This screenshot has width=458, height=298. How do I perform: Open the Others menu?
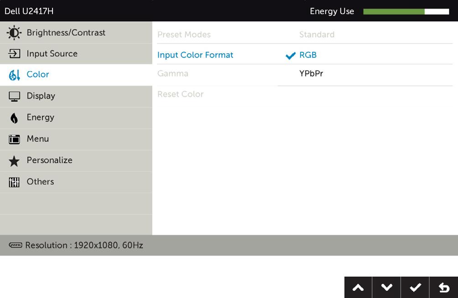[76, 182]
